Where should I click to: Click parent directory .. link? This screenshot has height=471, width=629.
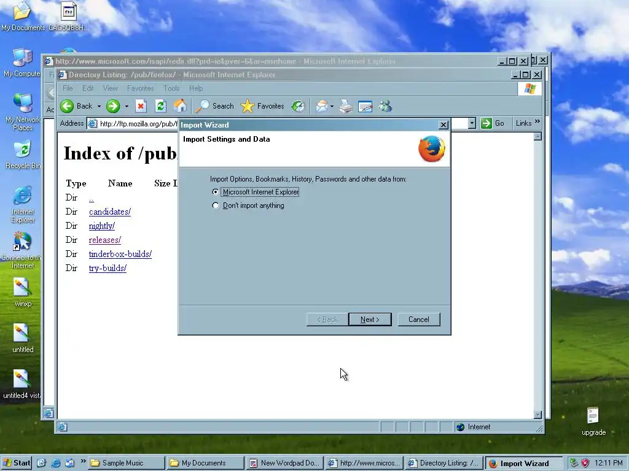[92, 198]
